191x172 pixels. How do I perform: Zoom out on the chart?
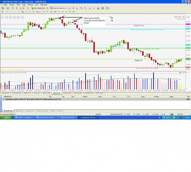pos(85,8)
